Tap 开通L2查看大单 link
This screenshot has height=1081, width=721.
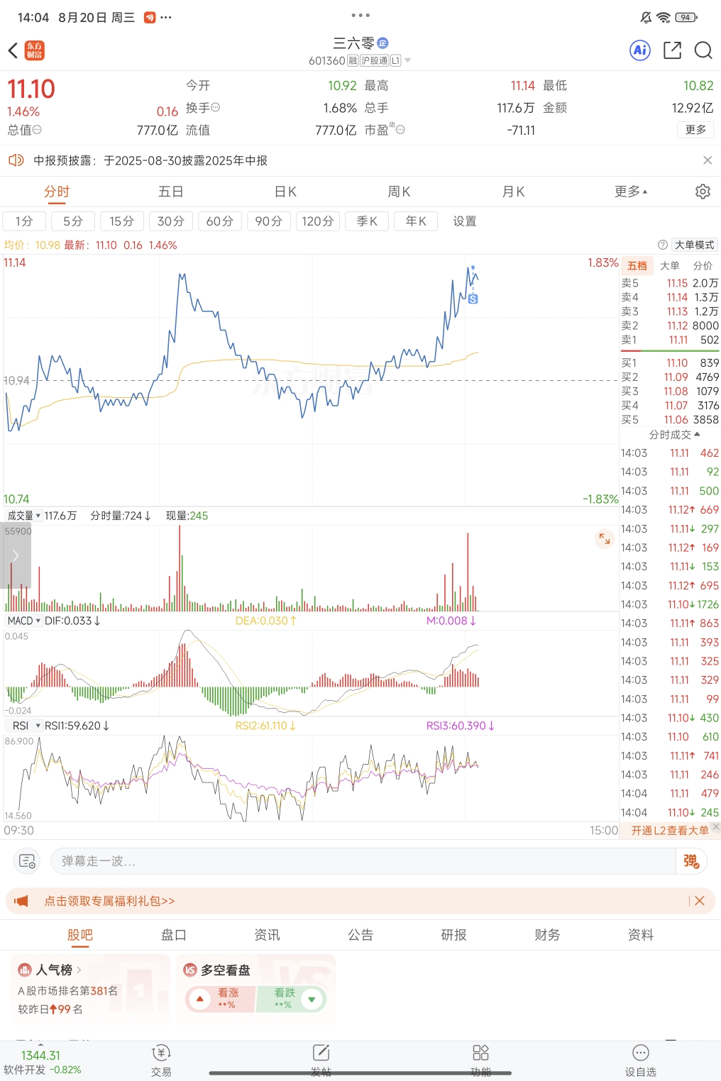670,830
